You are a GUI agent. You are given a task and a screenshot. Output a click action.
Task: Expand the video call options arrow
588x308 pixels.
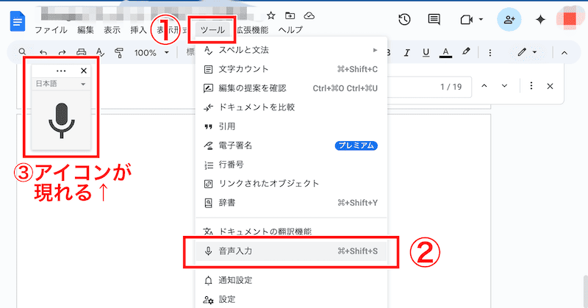pyautogui.click(x=481, y=20)
